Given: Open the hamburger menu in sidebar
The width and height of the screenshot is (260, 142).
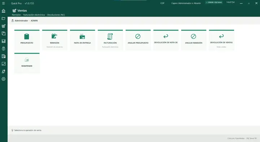Looking at the screenshot, I should [4, 3].
